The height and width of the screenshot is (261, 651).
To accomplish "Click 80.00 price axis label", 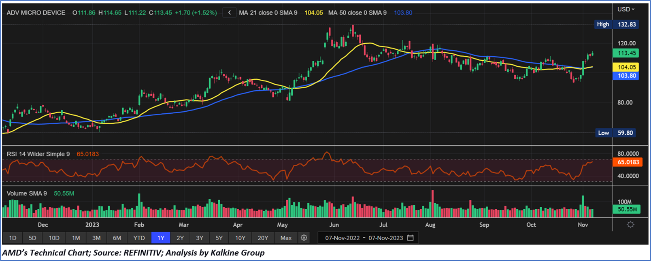I will pyautogui.click(x=625, y=102).
